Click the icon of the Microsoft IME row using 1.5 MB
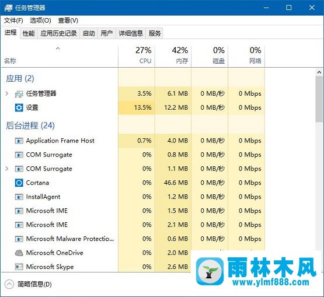The height and width of the screenshot is (297, 324). (19, 211)
